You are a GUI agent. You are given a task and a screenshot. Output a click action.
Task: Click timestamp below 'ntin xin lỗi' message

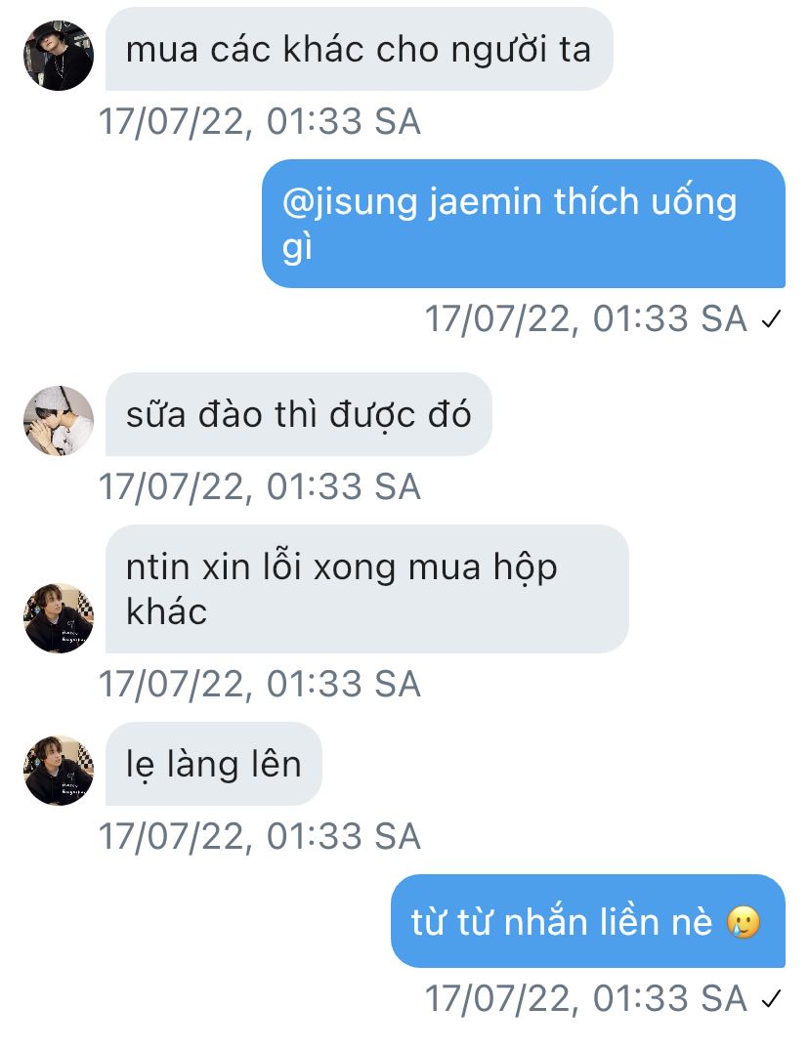260,685
